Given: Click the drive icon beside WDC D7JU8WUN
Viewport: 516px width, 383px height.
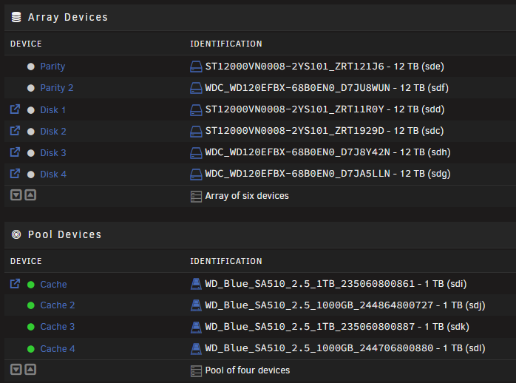Looking at the screenshot, I should 196,88.
